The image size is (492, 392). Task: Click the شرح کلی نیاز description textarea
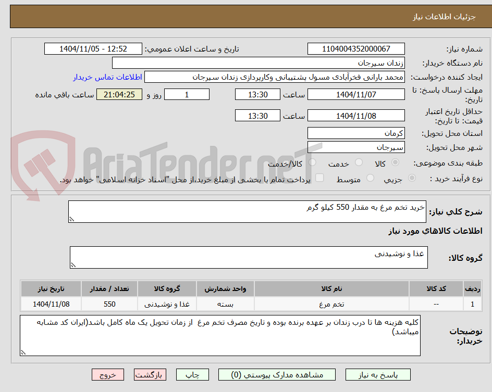[247, 212]
